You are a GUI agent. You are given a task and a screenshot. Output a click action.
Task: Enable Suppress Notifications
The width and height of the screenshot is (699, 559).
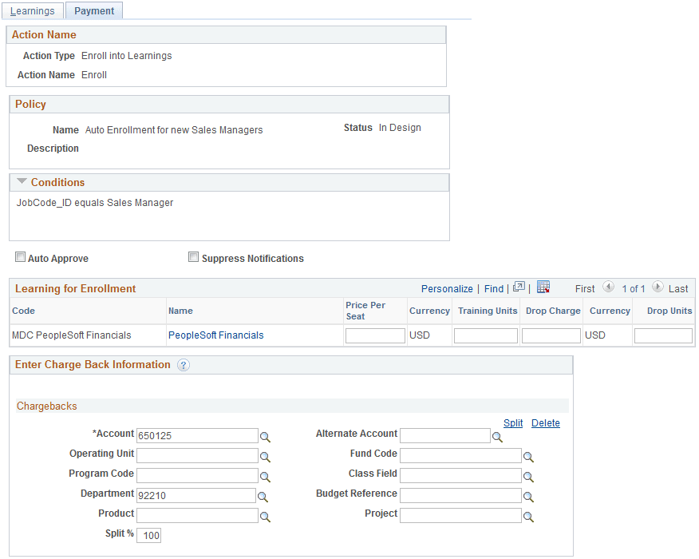[193, 256]
